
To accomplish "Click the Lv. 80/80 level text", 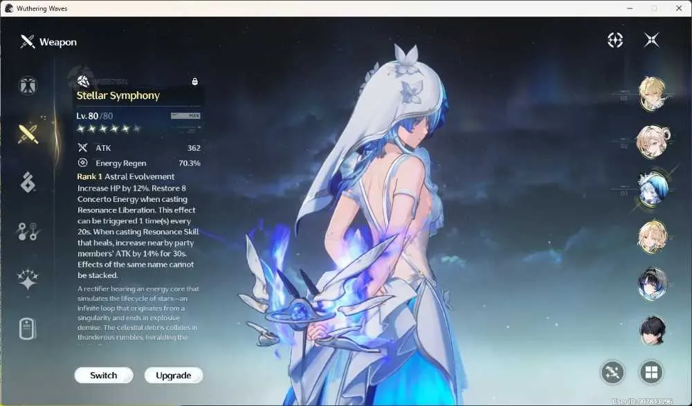I will [x=94, y=116].
